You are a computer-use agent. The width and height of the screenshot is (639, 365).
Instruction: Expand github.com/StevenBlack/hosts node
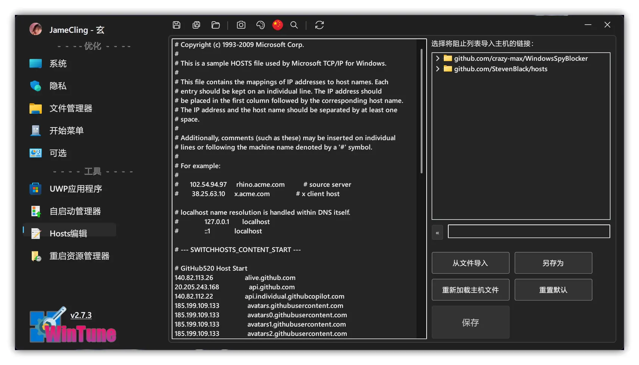pyautogui.click(x=437, y=69)
